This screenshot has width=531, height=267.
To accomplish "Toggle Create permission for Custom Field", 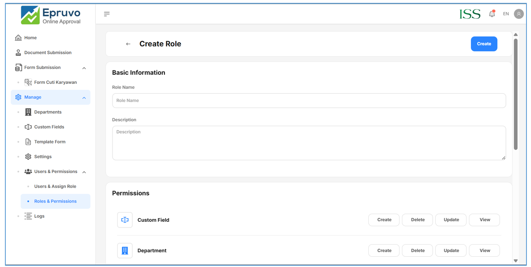I will tap(384, 220).
